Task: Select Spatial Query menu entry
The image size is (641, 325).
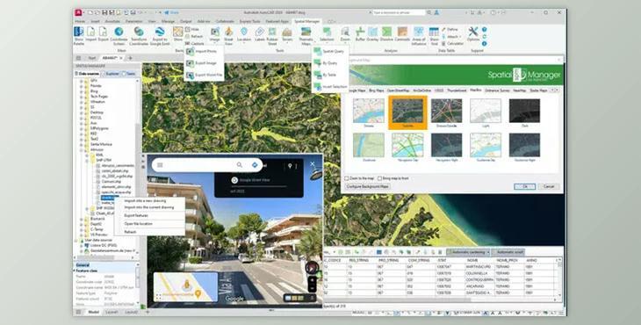Action: coord(330,52)
